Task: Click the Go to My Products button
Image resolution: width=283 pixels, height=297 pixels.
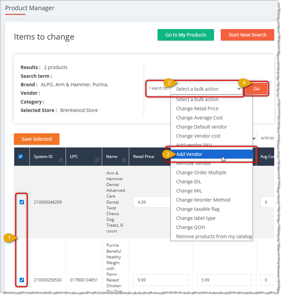Action: 186,35
